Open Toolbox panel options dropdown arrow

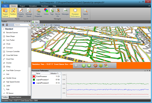[25, 22]
